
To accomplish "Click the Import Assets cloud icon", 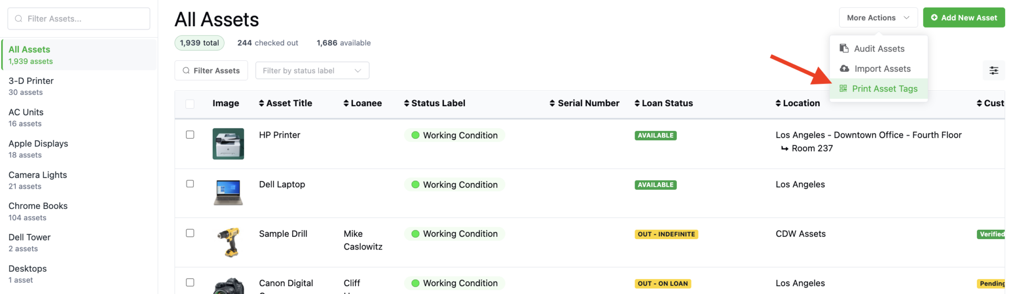I will pos(844,69).
